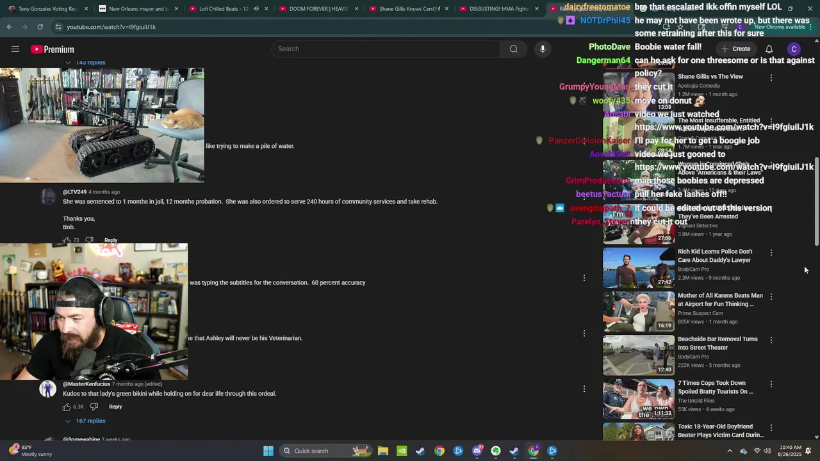Open menu for Shane Gillis vs The View
Viewport: 820px width, 461px height.
coord(771,77)
